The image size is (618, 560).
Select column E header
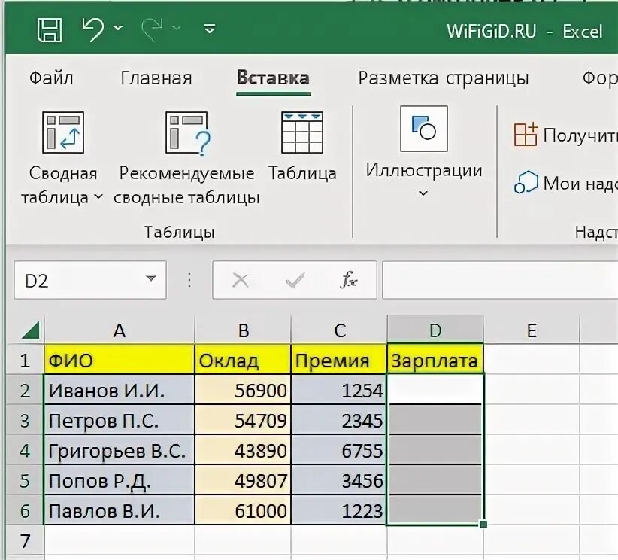point(532,330)
